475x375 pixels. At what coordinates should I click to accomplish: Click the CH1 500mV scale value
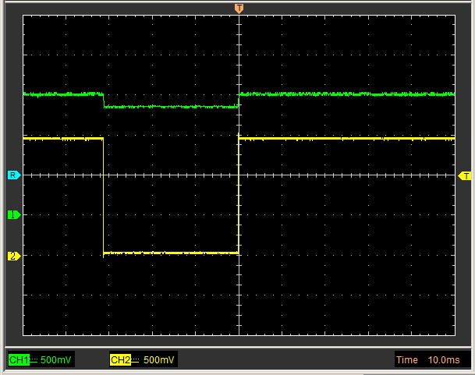click(x=55, y=360)
